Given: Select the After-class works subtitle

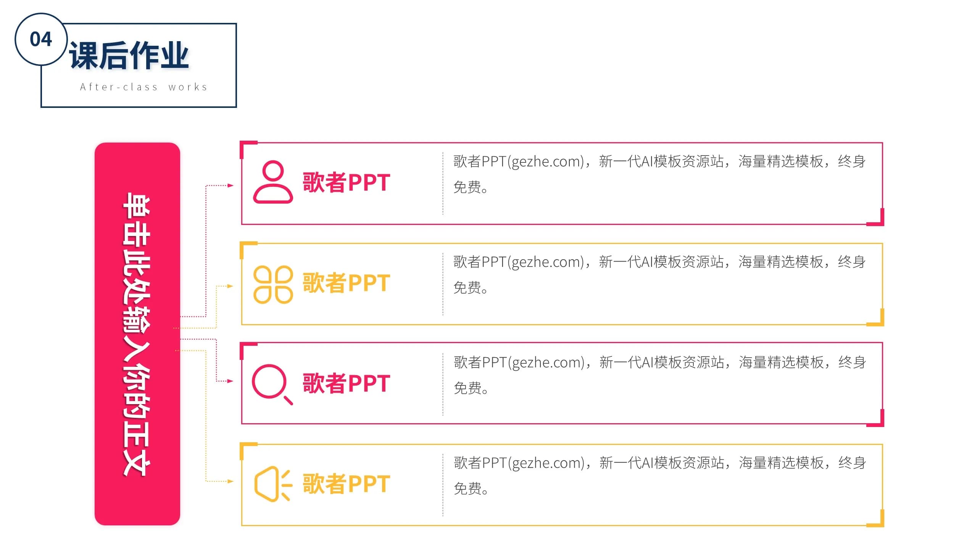Looking at the screenshot, I should click(144, 87).
